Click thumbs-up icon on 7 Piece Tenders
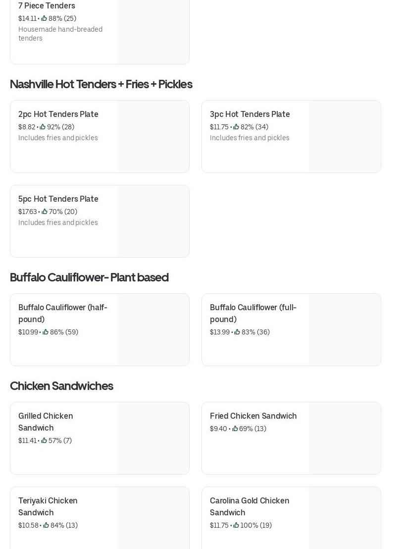 (x=44, y=18)
